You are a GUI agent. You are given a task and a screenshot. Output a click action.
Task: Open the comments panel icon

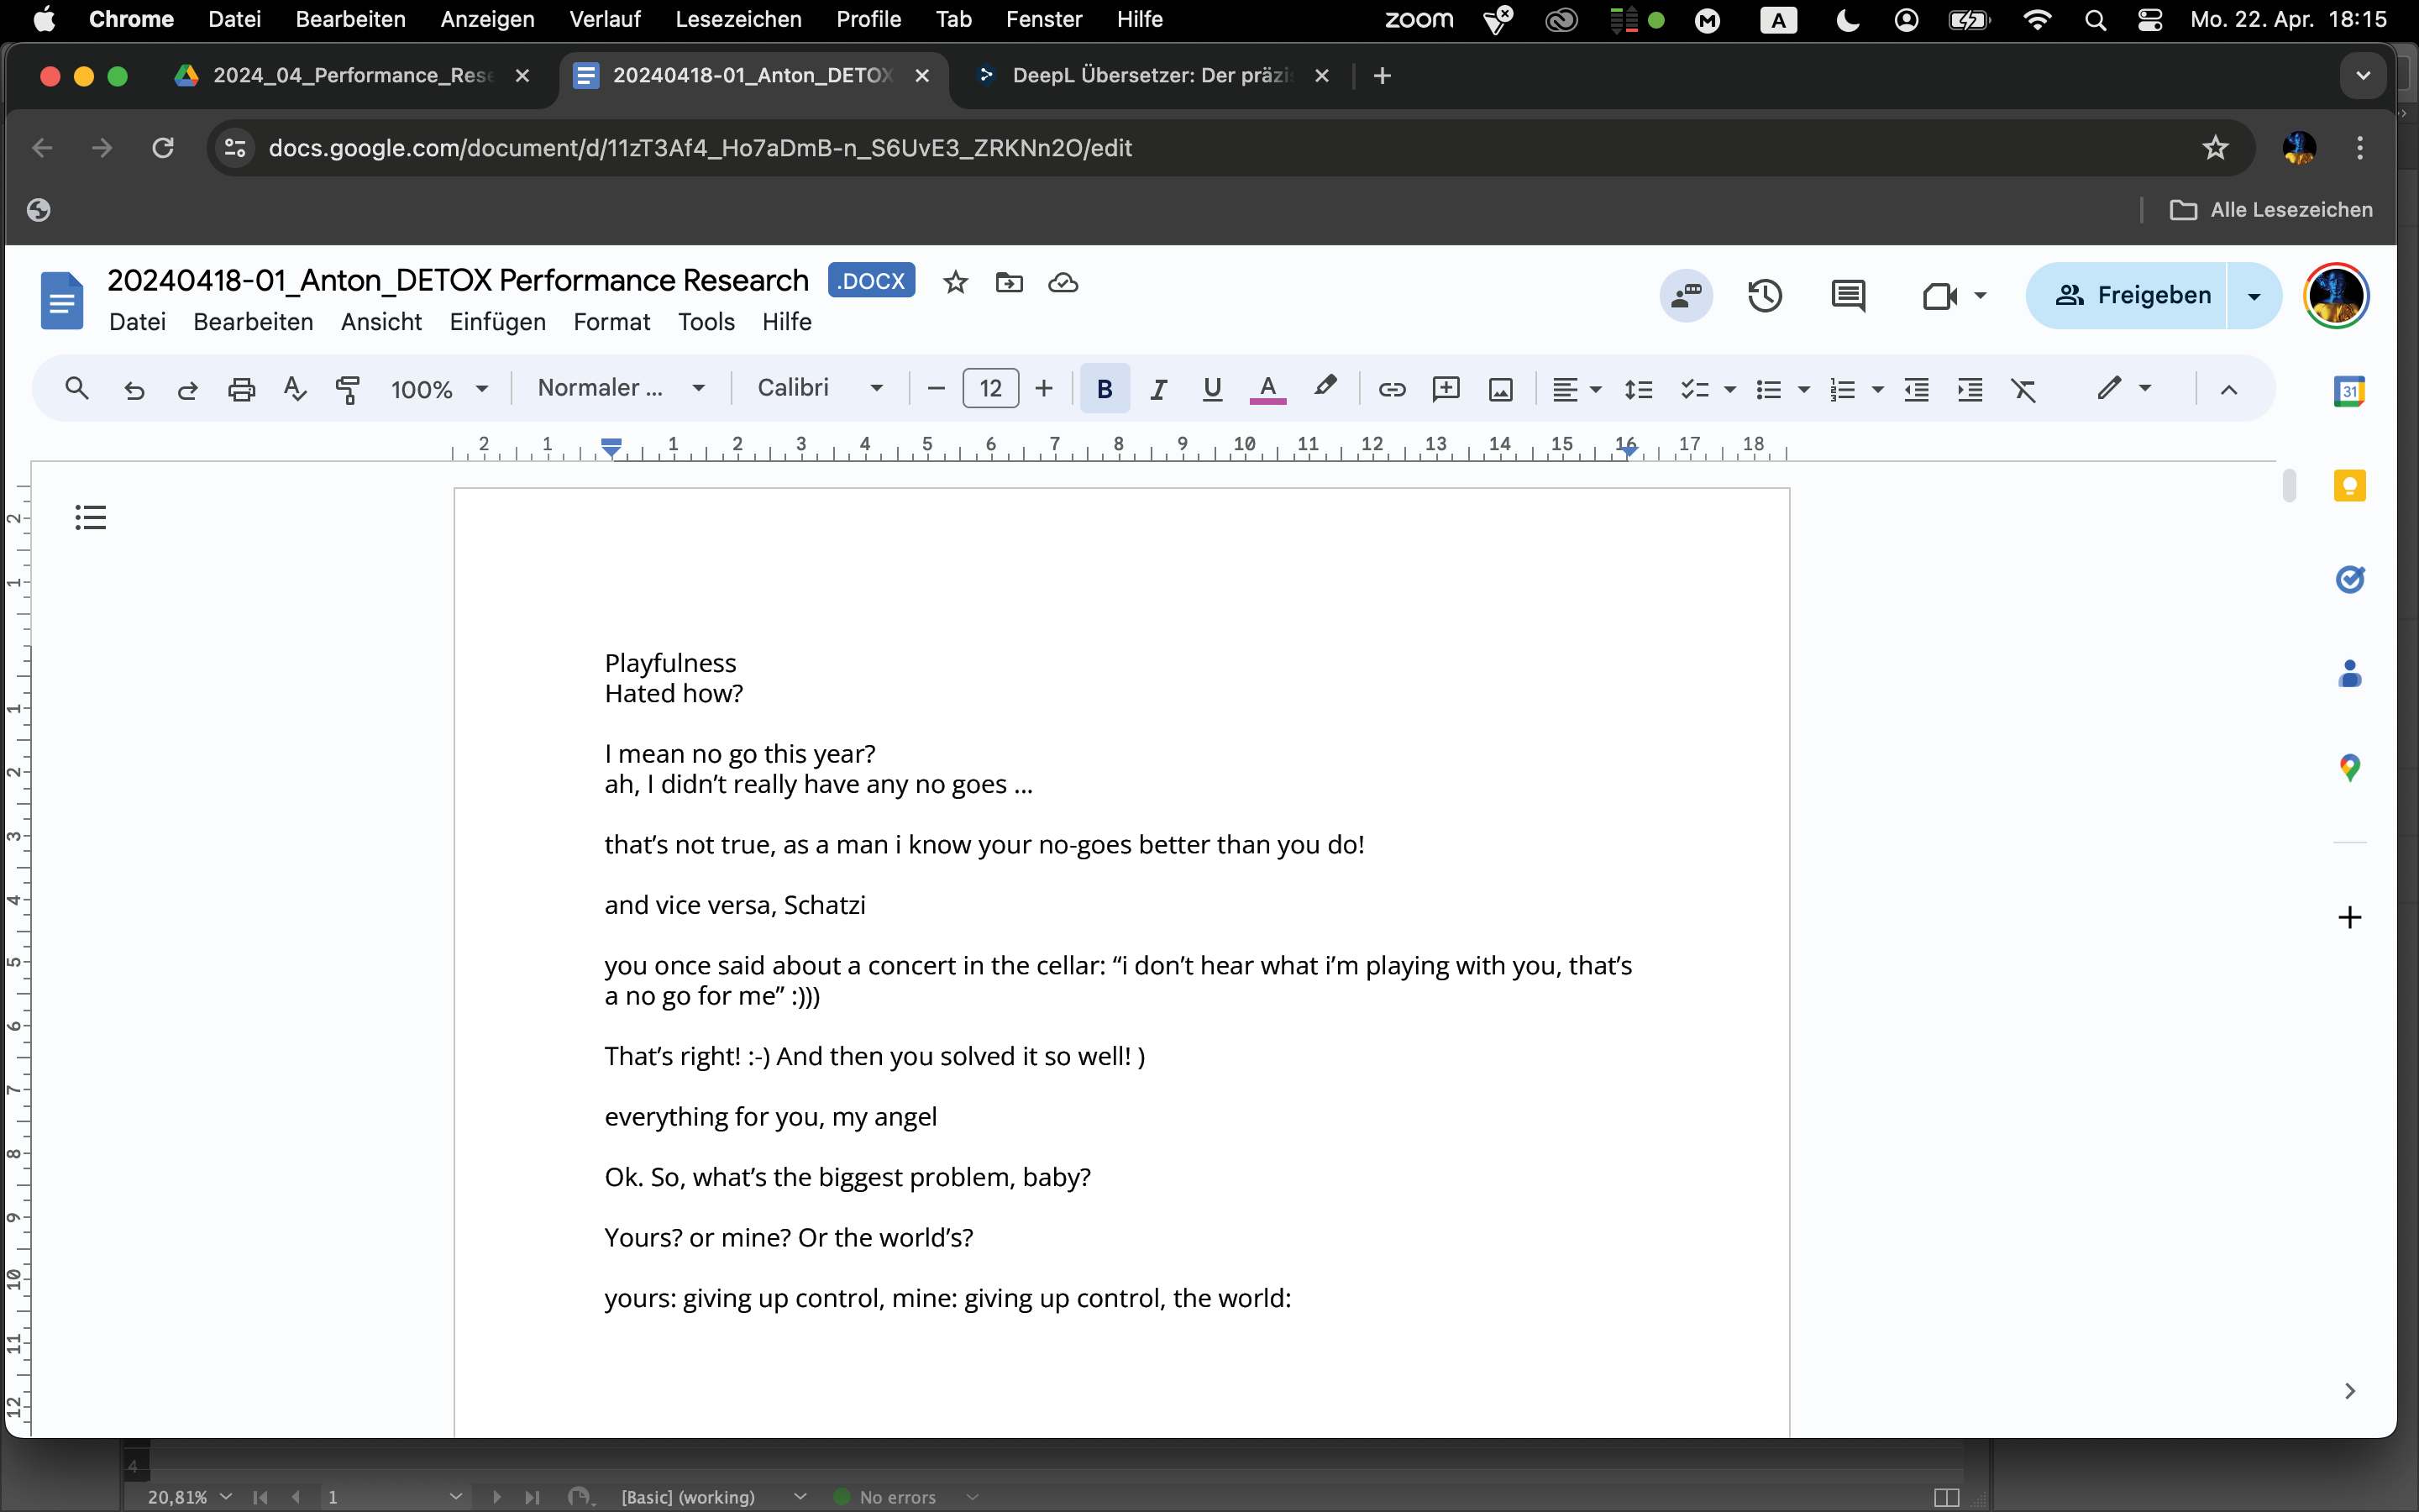(1847, 296)
